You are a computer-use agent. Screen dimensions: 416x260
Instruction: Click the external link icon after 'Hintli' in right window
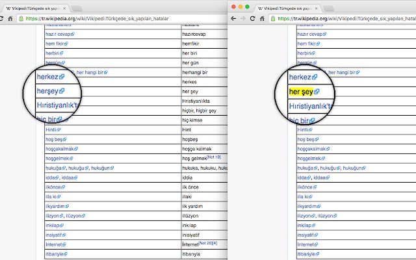coord(311,130)
